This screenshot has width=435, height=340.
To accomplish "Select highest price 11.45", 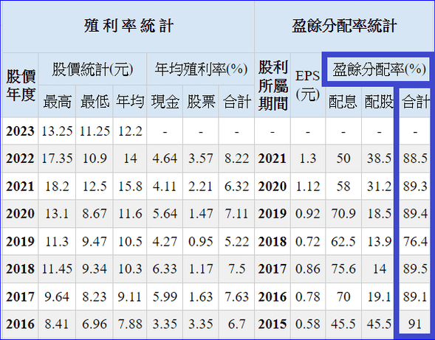I will pos(57,268).
